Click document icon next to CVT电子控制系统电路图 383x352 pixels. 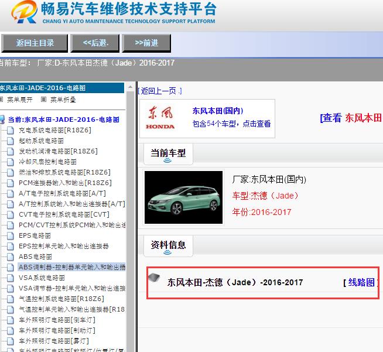coord(11,215)
